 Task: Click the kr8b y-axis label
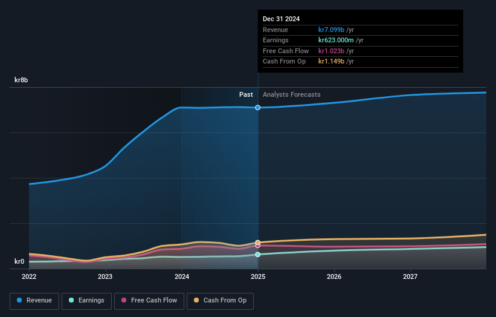(x=21, y=80)
